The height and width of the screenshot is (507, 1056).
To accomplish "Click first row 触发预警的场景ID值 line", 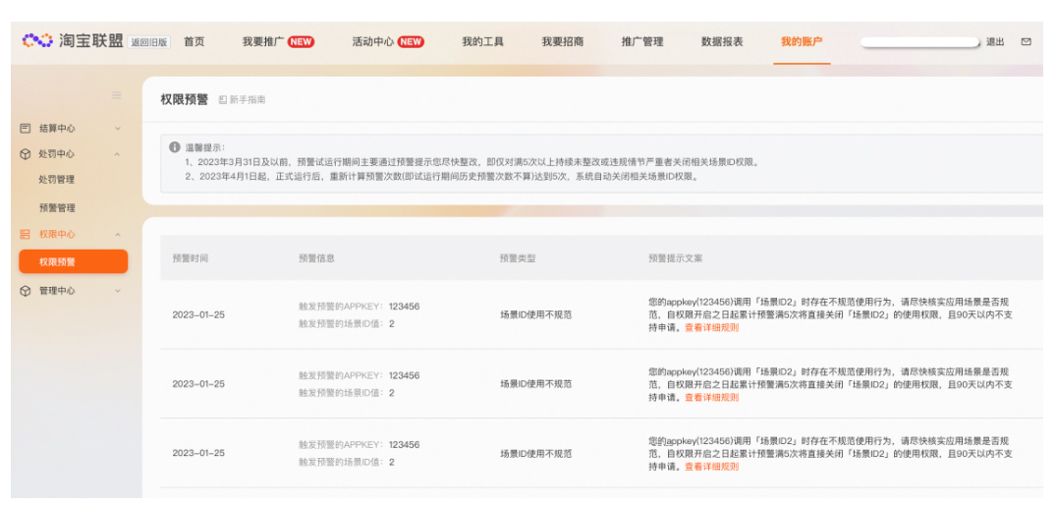I will click(x=347, y=324).
